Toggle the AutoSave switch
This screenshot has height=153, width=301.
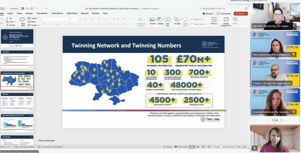[x=22, y=9]
